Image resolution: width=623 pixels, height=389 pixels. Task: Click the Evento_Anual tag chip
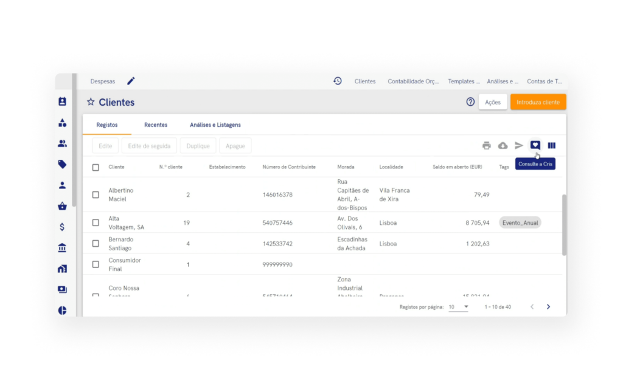520,222
